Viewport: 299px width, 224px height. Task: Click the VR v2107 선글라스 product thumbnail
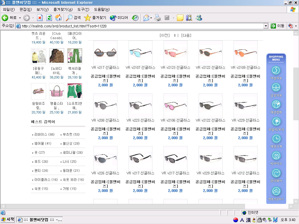[140, 52]
